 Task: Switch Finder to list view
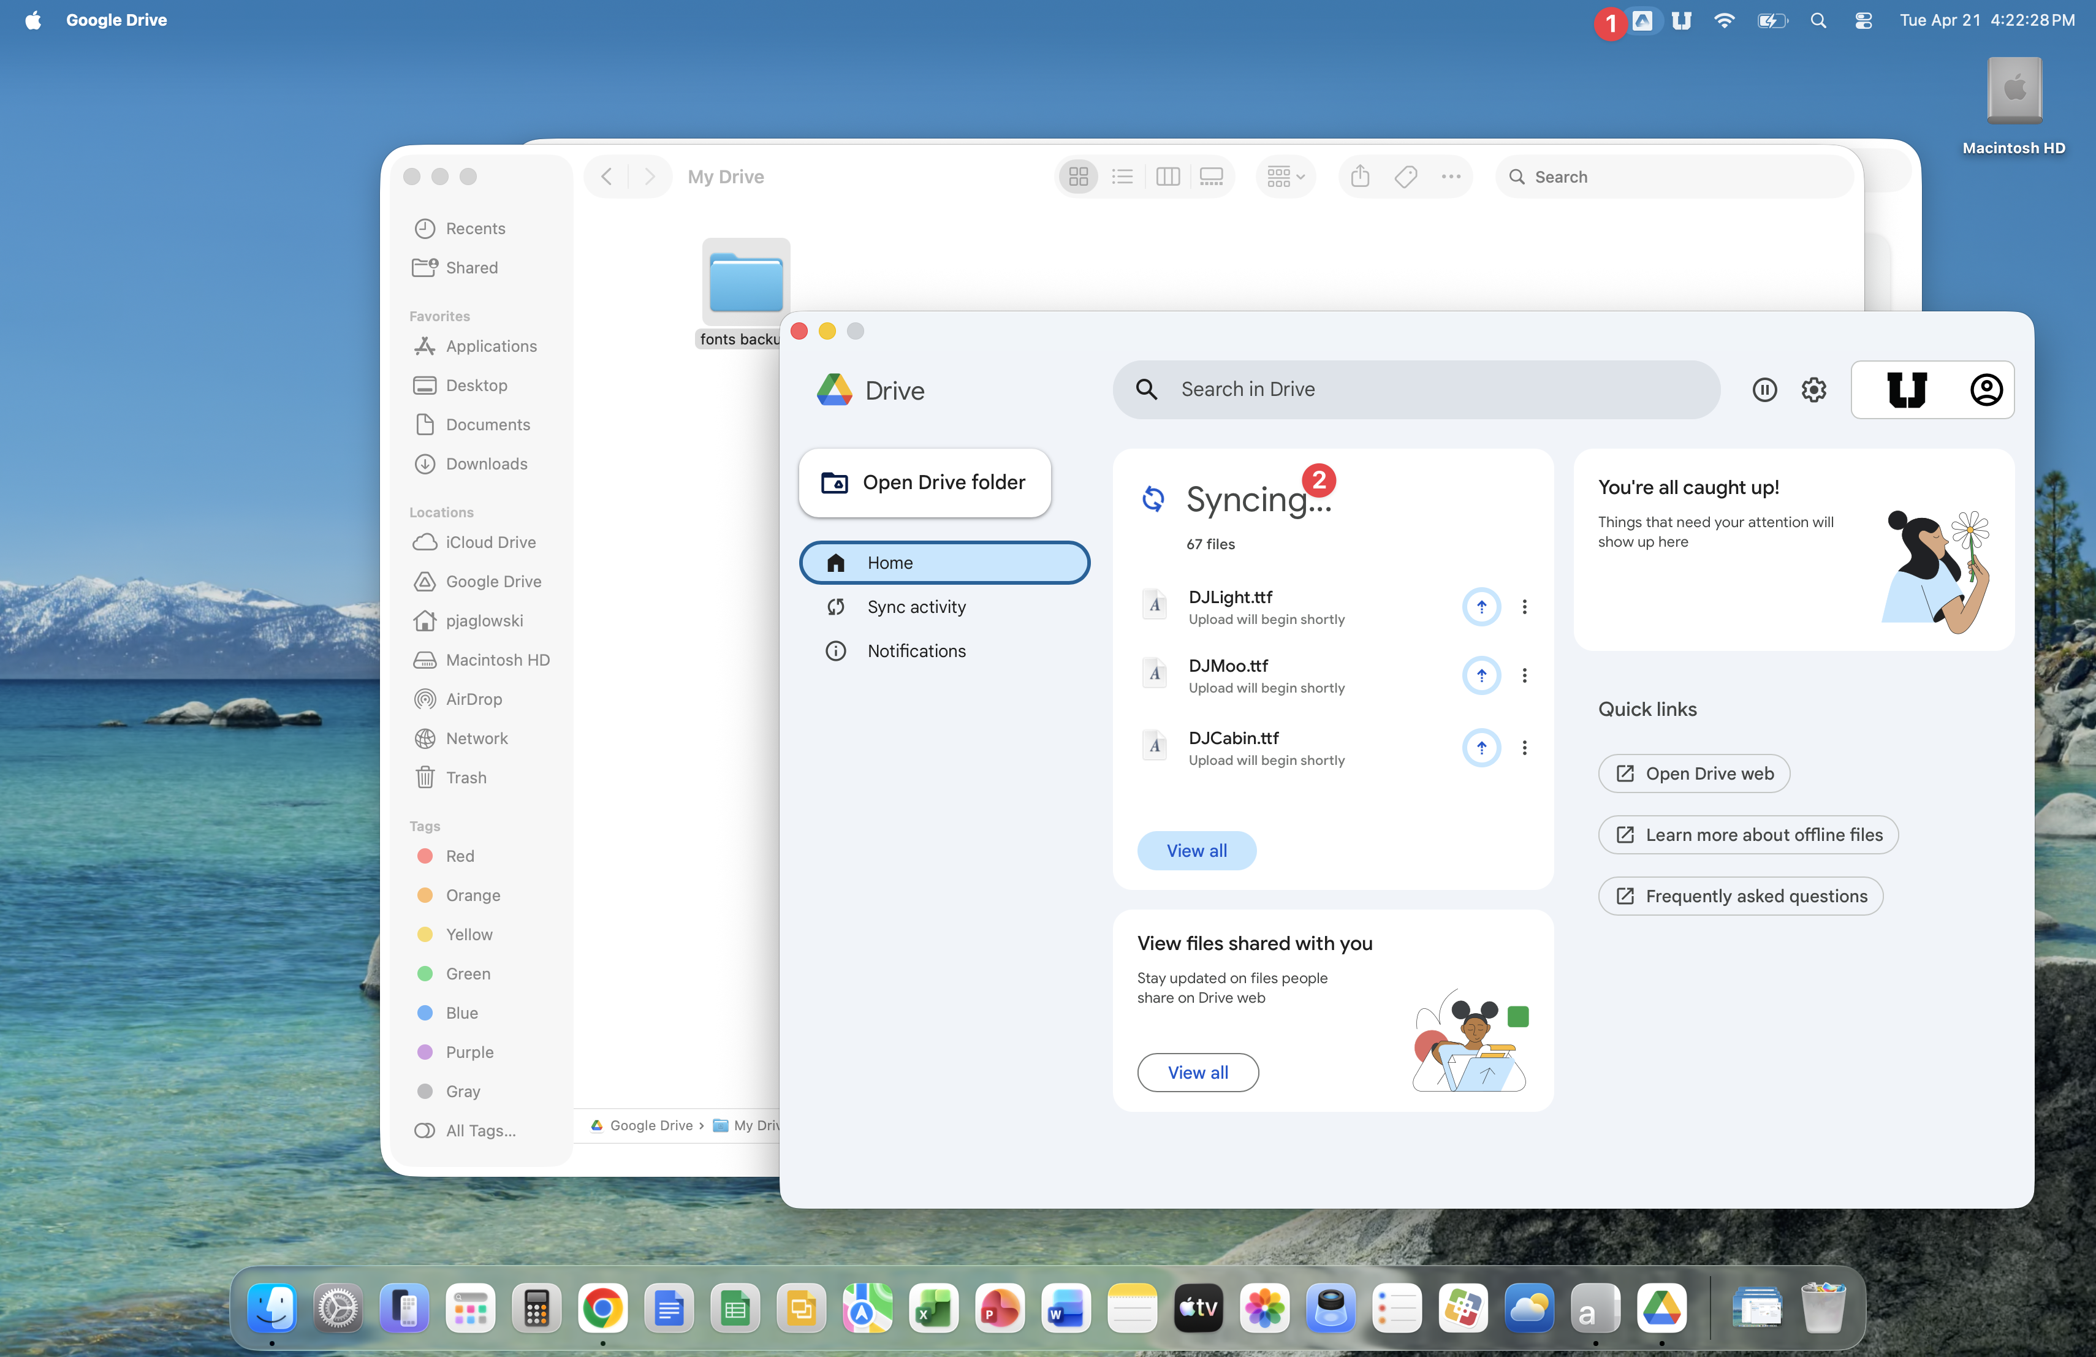tap(1122, 177)
